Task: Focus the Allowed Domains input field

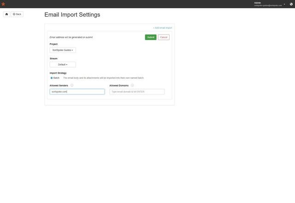Action: [x=137, y=92]
